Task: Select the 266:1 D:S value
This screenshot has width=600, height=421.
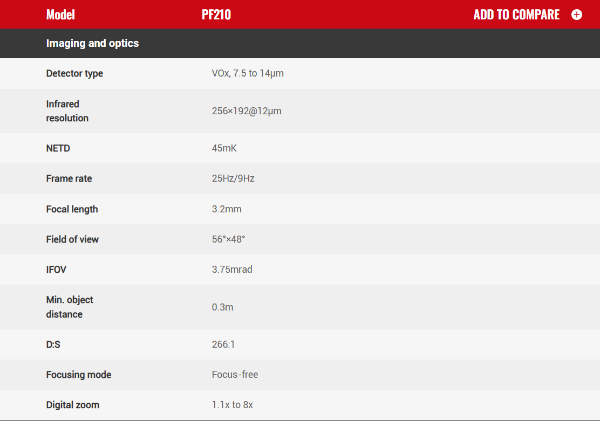Action: 223,344
